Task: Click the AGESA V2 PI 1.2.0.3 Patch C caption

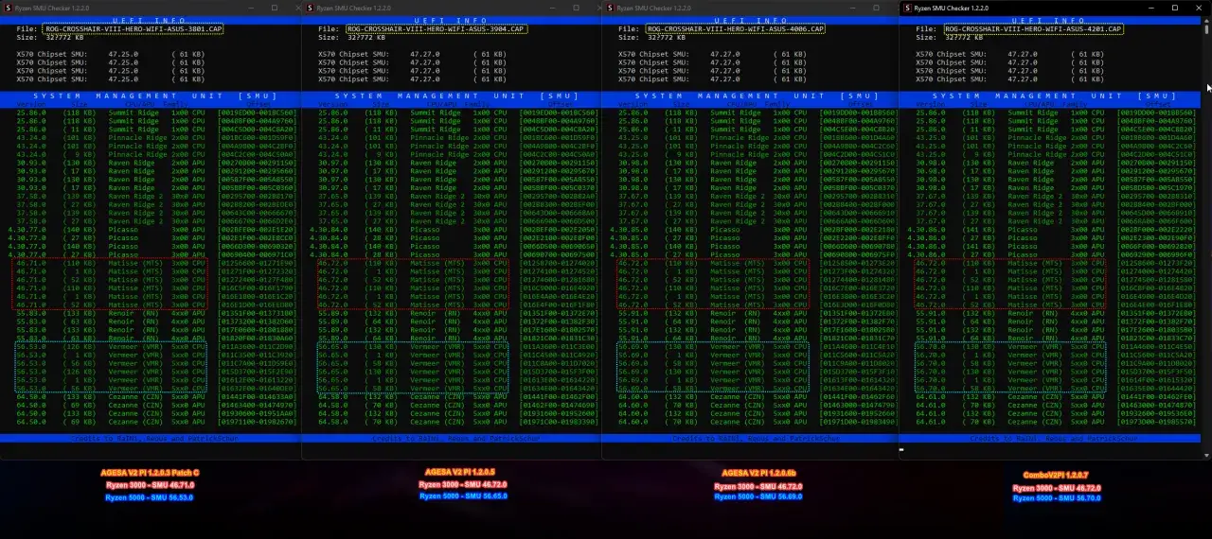Action: (150, 473)
